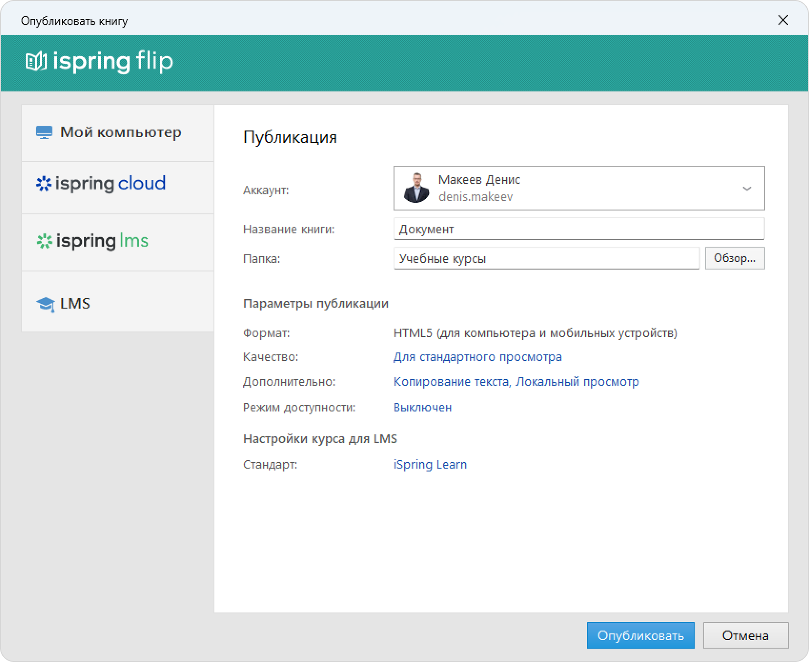Screen dimensions: 809x662
Task: Click the Опубликовать button
Action: pyautogui.click(x=640, y=635)
